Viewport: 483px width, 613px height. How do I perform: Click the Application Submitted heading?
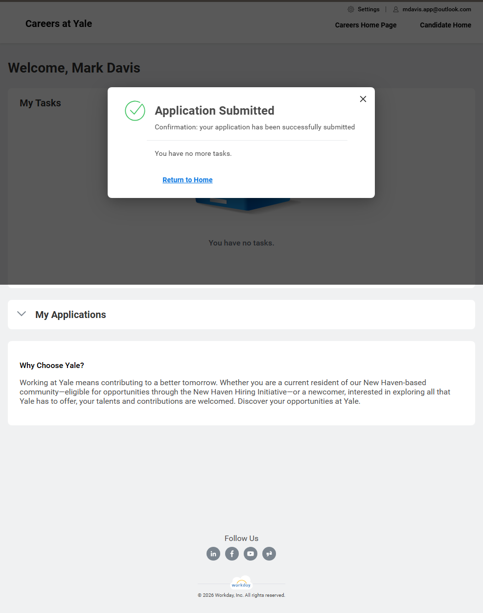[x=214, y=111]
